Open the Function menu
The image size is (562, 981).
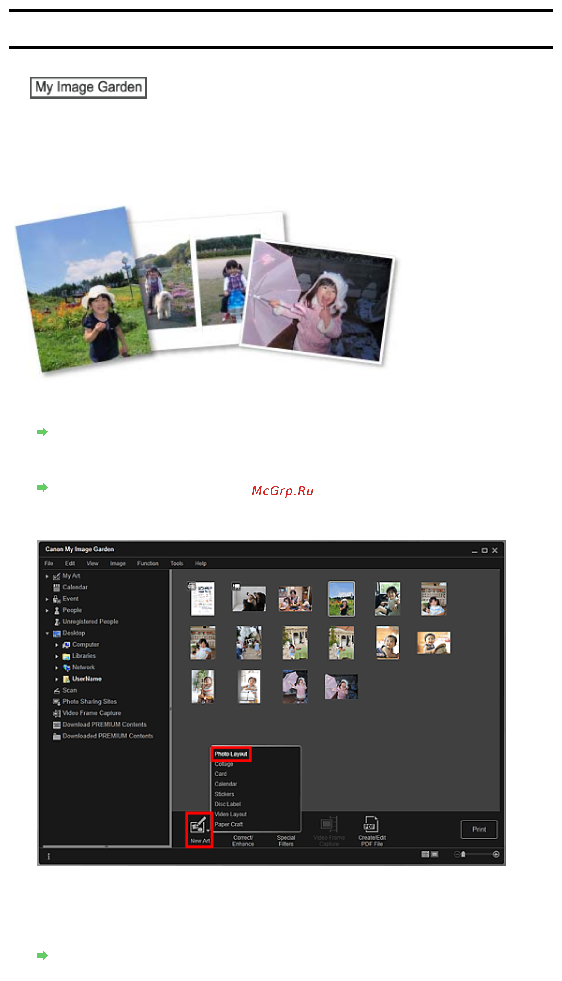pos(148,564)
